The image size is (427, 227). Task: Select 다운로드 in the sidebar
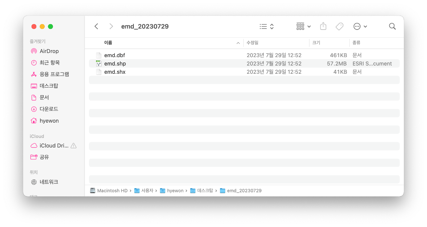[x=45, y=109]
